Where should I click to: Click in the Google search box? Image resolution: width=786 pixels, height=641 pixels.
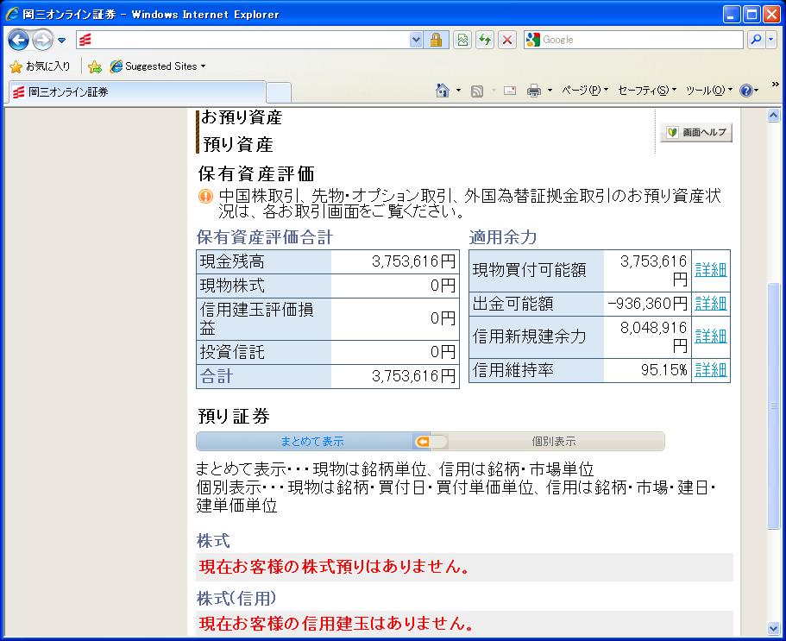coord(638,40)
